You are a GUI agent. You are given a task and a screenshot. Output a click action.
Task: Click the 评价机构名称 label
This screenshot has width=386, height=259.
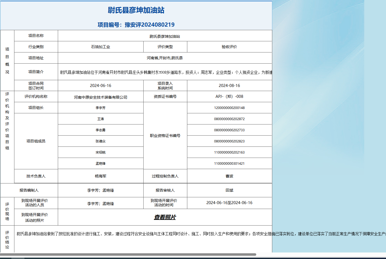(x=36, y=96)
